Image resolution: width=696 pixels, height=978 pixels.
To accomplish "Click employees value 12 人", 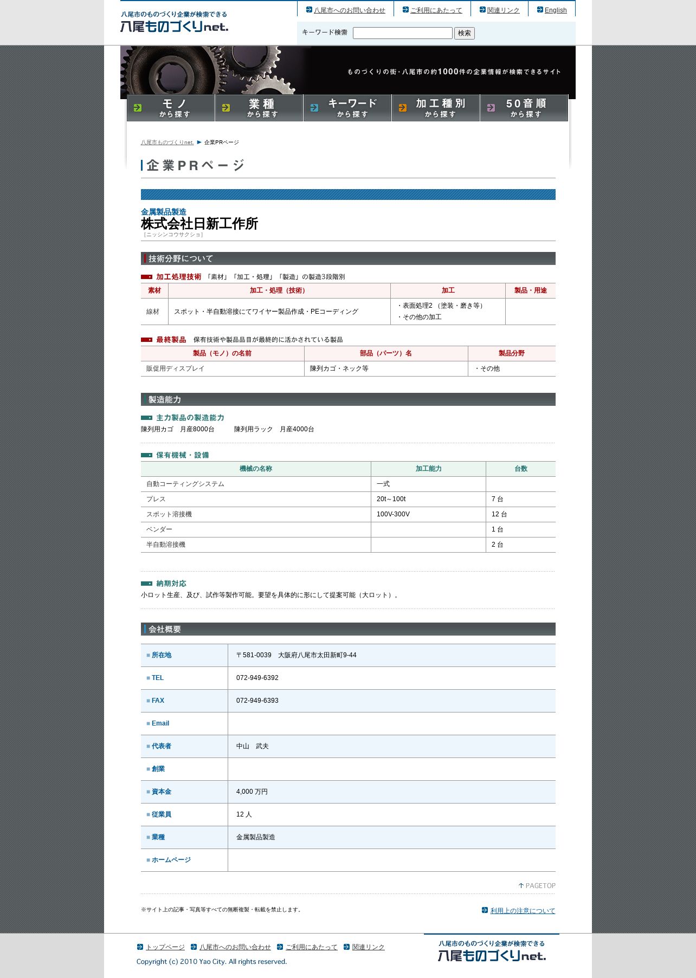I will point(244,814).
